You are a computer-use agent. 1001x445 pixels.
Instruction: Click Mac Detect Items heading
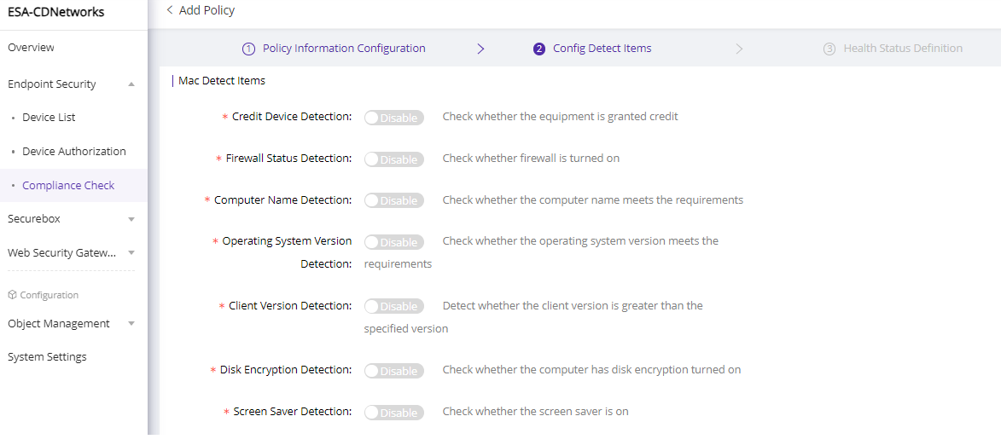[x=222, y=81]
